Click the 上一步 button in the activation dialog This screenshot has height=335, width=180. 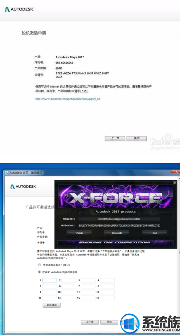pos(89,322)
